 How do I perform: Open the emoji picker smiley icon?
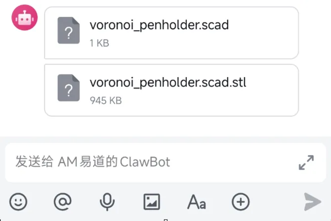tap(18, 202)
